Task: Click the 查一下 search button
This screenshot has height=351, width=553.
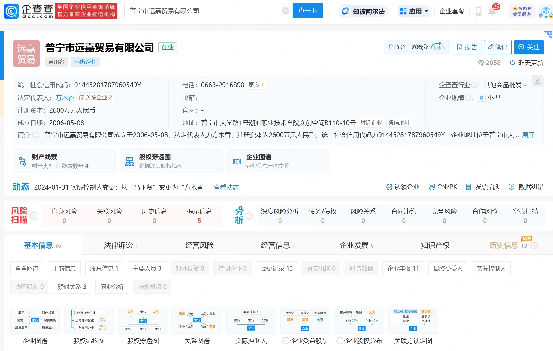Action: tap(308, 11)
